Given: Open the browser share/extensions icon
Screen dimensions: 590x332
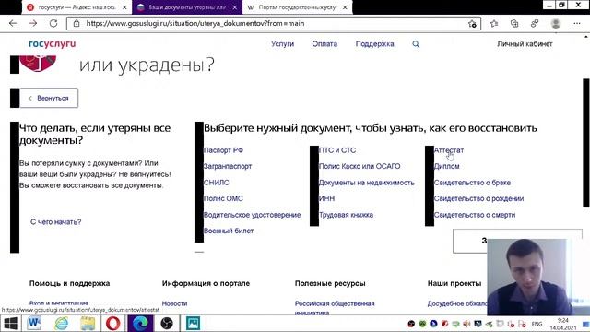Looking at the screenshot, I should [x=535, y=24].
